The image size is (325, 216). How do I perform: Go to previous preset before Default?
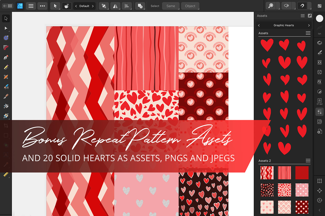pyautogui.click(x=76, y=6)
